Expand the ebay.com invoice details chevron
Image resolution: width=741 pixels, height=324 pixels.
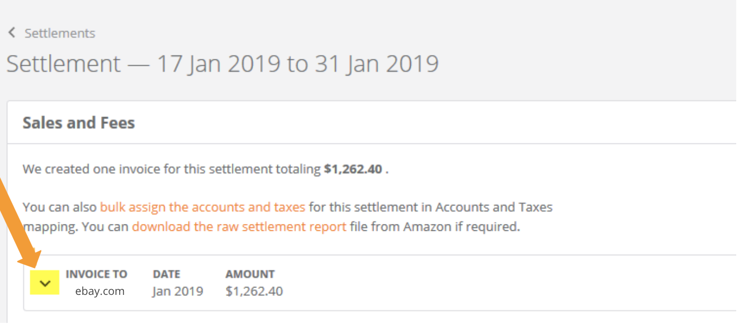(45, 283)
